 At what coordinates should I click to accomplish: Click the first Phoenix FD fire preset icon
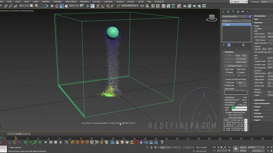click(73, 142)
